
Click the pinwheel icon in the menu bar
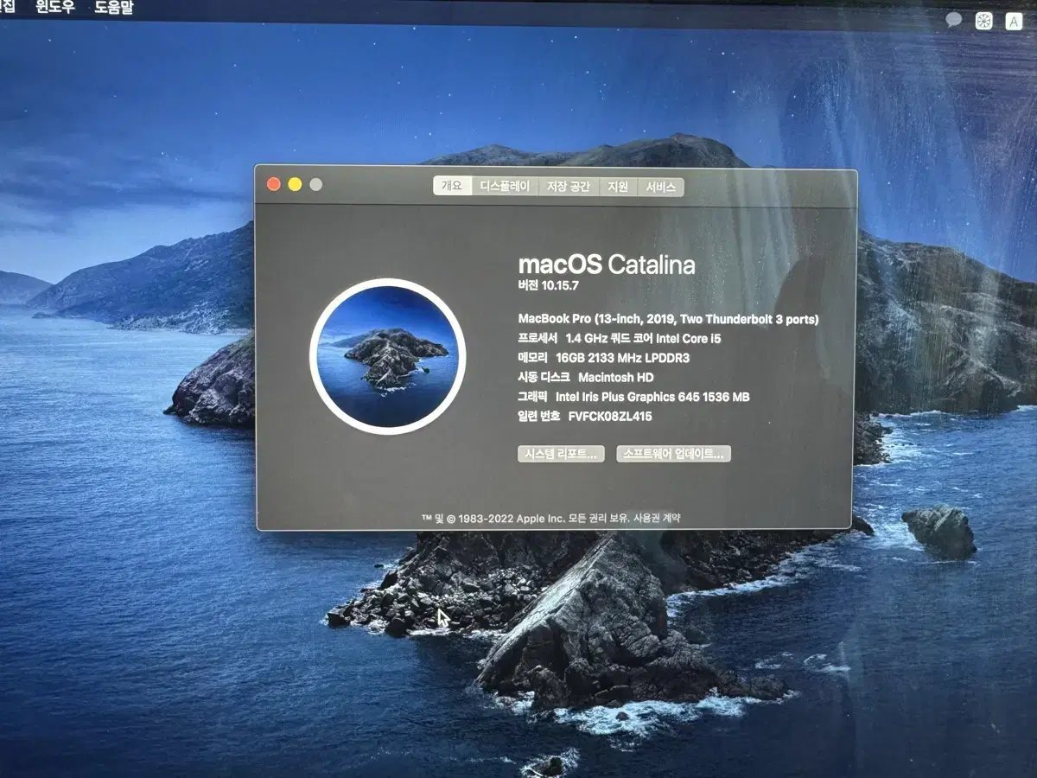pos(983,19)
